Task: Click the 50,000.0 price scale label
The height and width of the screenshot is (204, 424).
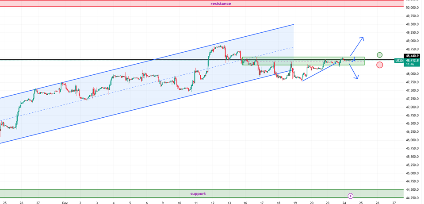Action: tap(412, 8)
